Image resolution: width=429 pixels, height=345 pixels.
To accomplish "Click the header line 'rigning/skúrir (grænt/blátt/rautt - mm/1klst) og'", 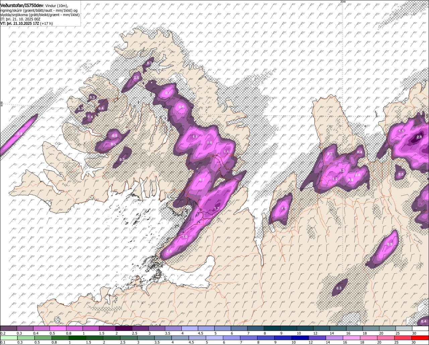I will (39, 10).
